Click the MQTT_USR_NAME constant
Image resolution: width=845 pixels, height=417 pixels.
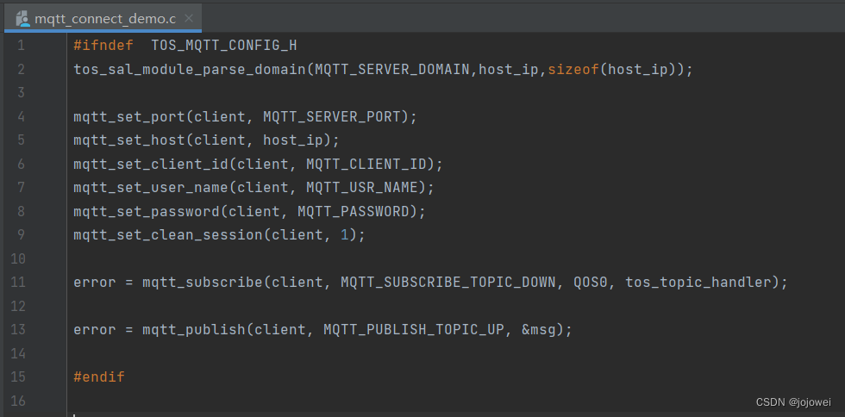point(362,188)
